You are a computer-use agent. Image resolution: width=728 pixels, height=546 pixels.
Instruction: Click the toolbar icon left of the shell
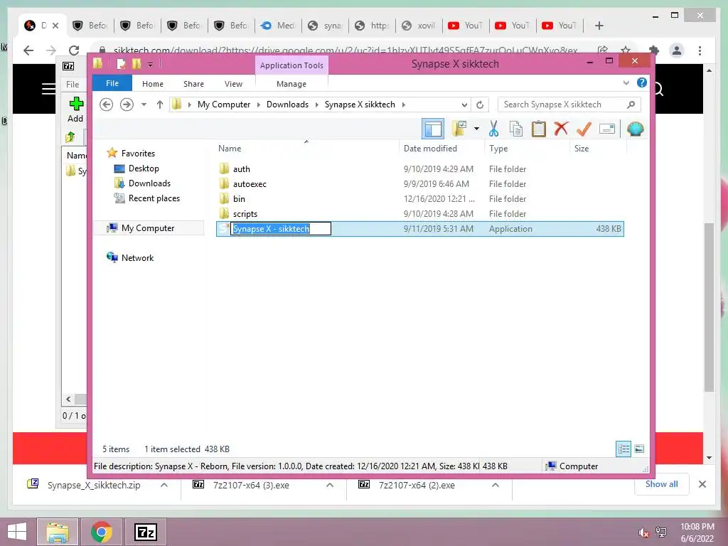pyautogui.click(x=607, y=129)
